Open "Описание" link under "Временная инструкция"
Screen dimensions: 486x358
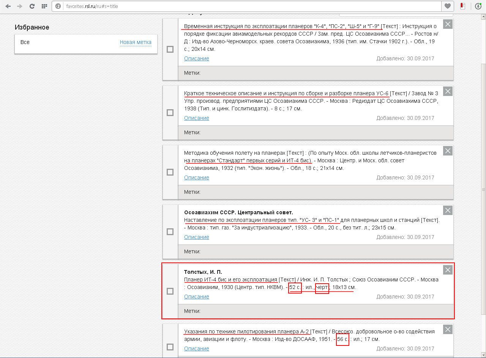click(x=197, y=58)
